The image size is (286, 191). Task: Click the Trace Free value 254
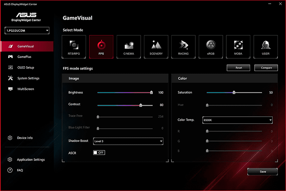pyautogui.click(x=161, y=117)
